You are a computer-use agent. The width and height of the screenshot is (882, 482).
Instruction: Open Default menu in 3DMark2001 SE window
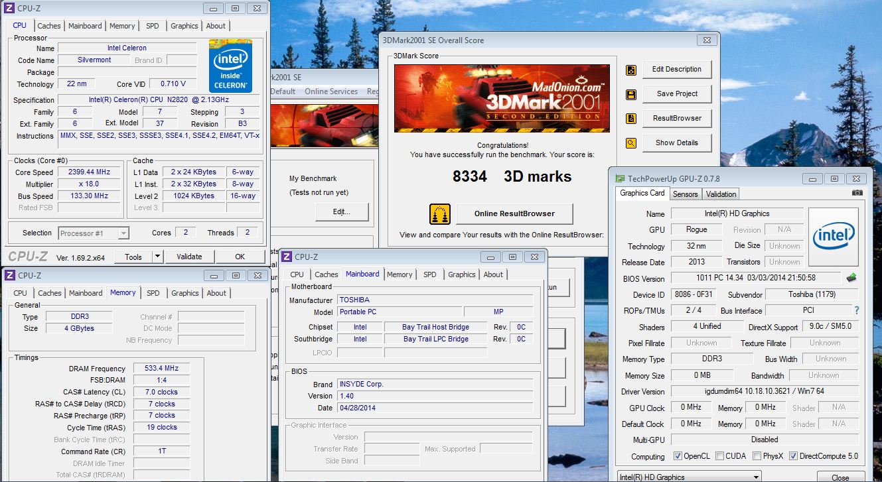(283, 91)
